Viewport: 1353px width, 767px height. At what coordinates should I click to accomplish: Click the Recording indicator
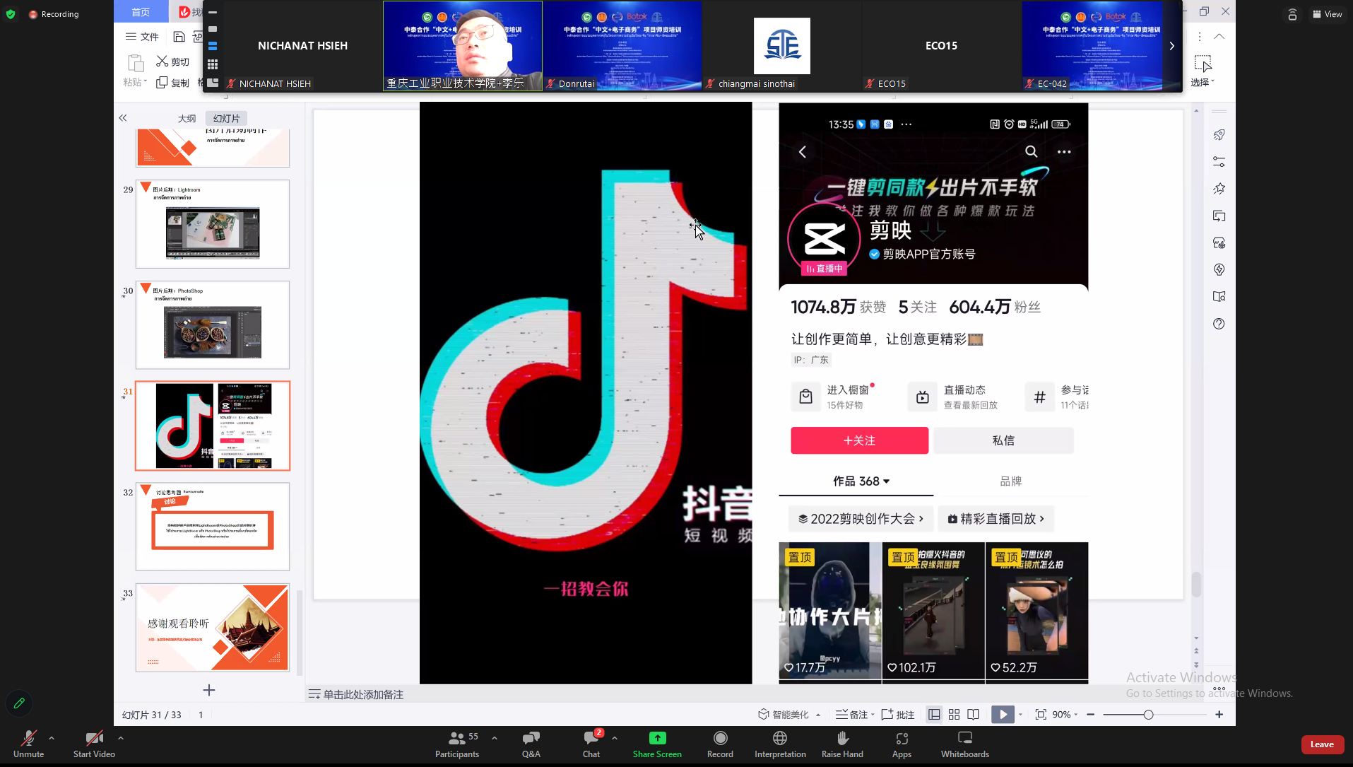pos(53,14)
